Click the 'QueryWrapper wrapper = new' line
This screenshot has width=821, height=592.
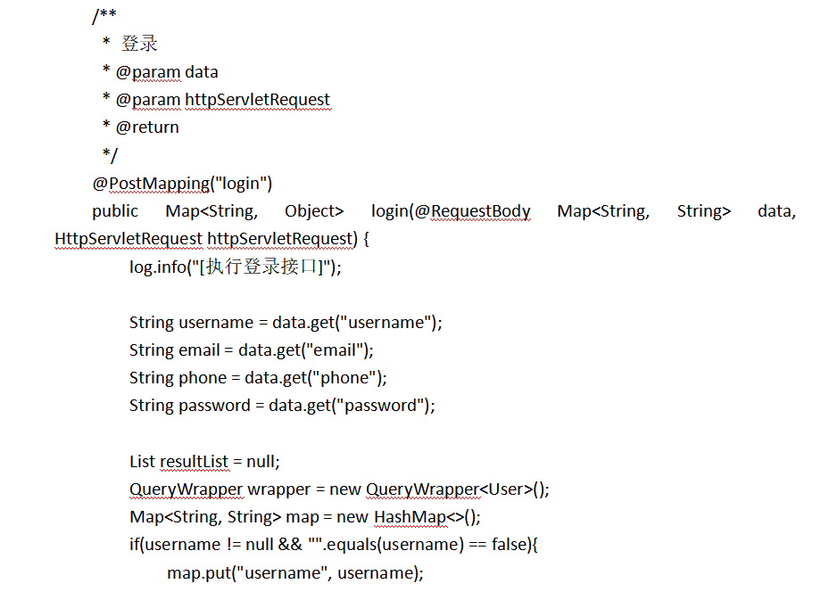pos(339,489)
